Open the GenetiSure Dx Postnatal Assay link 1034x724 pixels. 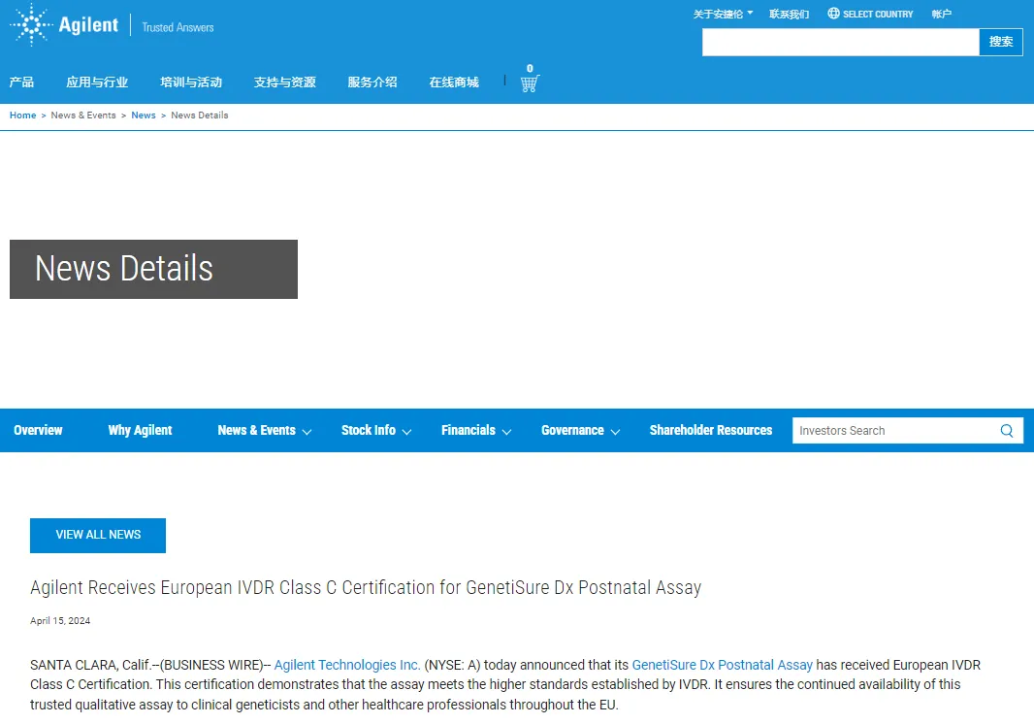[x=722, y=665]
